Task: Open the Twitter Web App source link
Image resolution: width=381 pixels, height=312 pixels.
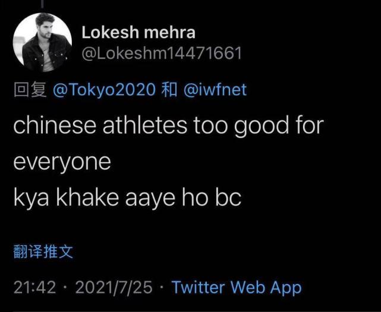Action: [x=237, y=288]
